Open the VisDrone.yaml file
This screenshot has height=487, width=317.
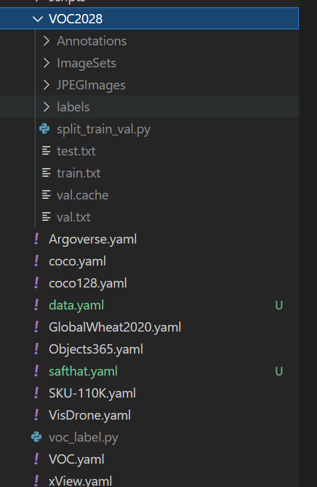(90, 416)
